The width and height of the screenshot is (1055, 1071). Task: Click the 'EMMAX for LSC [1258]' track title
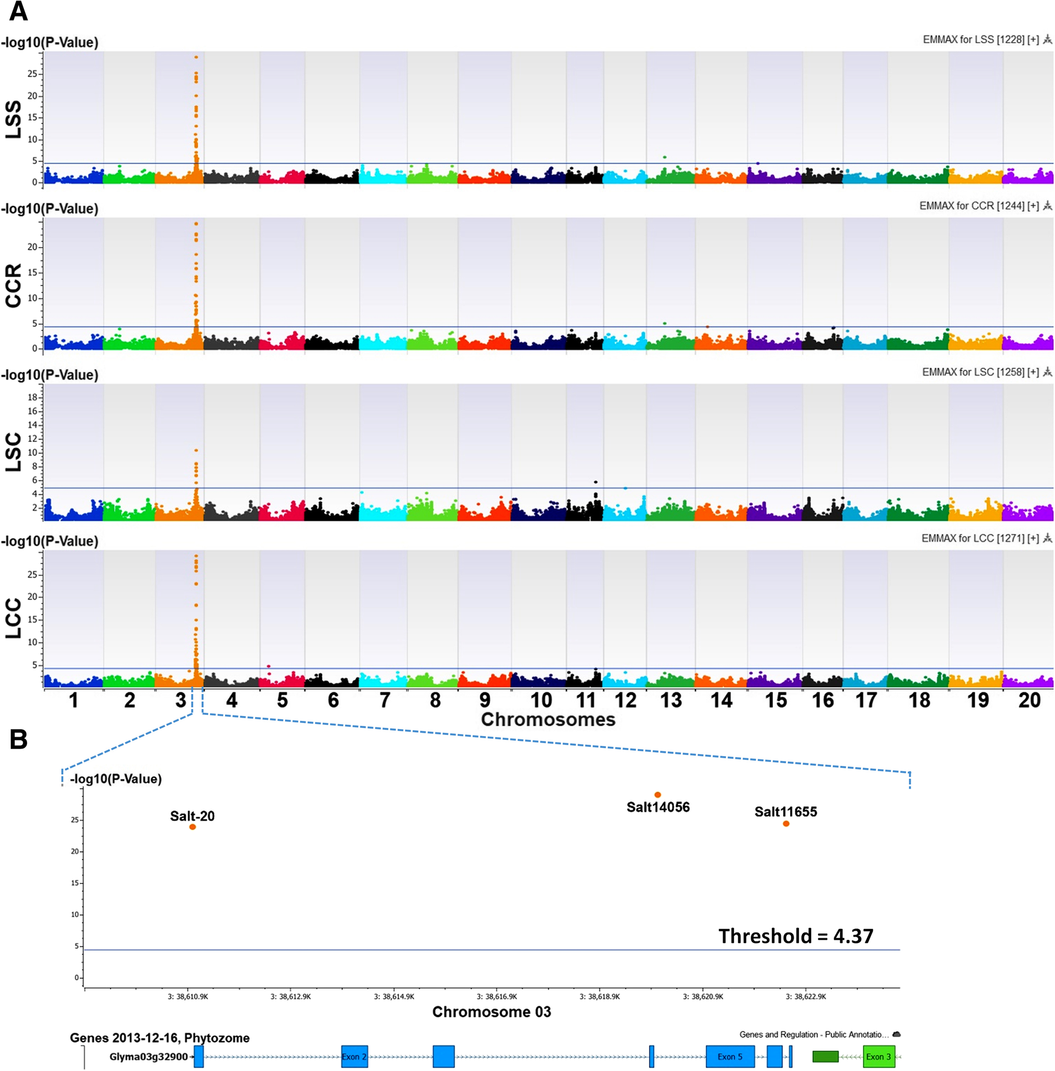point(974,372)
